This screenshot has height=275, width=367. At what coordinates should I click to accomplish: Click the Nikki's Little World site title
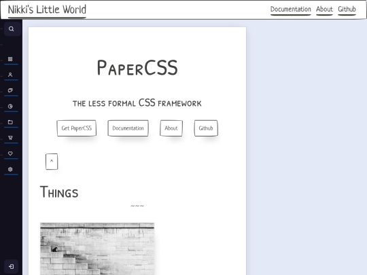tap(47, 10)
